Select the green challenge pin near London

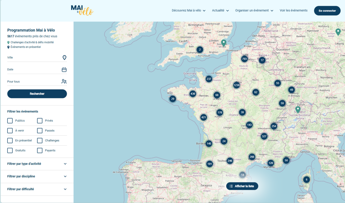(x=224, y=43)
